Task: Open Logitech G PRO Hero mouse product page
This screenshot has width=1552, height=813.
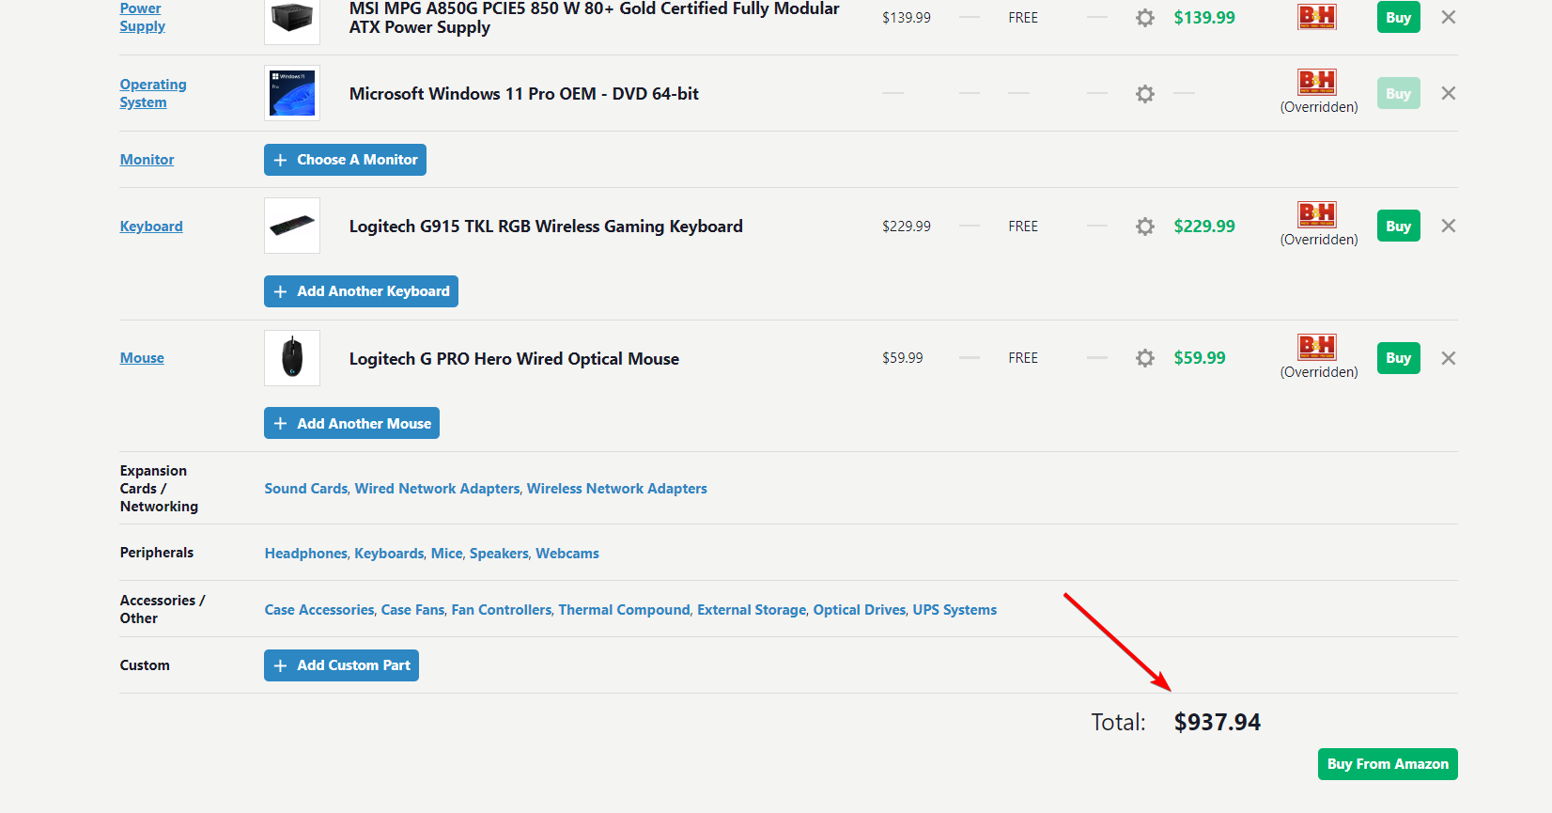Action: point(514,359)
